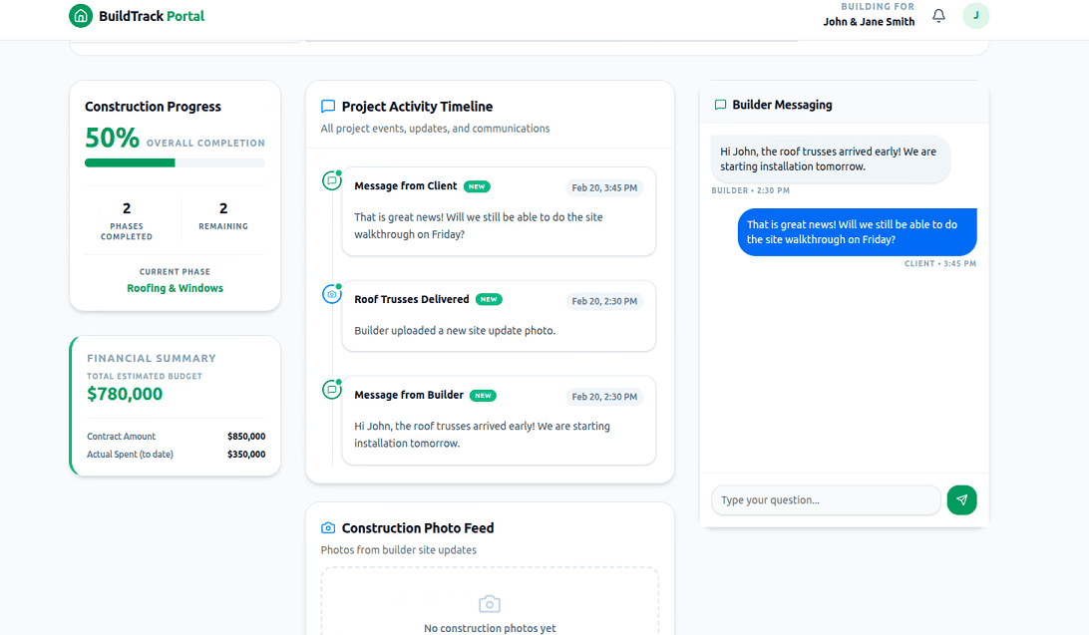Click the Phases Completed count
This screenshot has height=635, width=1089.
(x=127, y=208)
